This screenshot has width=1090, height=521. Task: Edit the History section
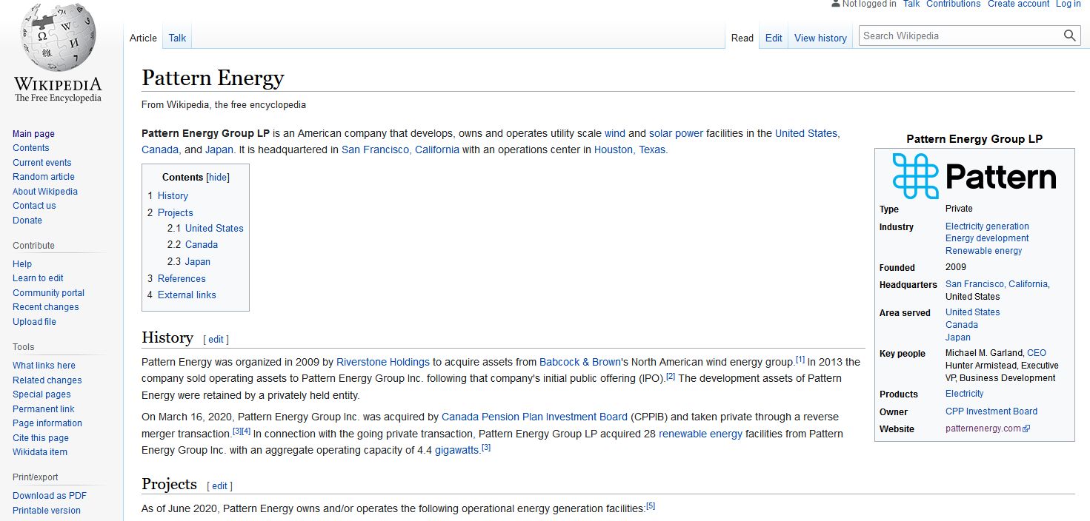(x=216, y=340)
